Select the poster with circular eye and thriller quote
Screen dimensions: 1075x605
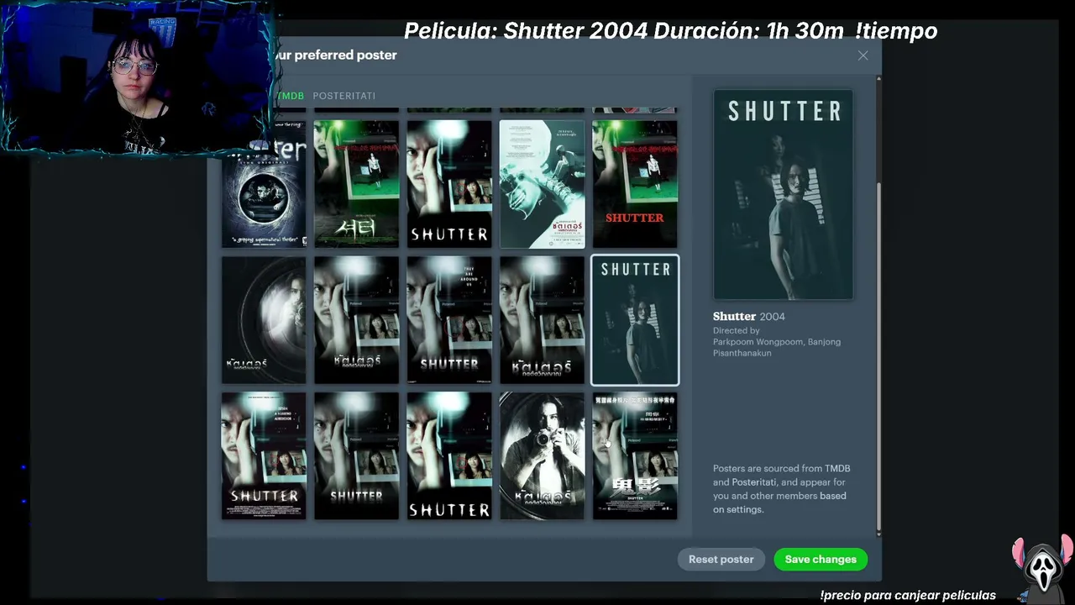pos(264,184)
